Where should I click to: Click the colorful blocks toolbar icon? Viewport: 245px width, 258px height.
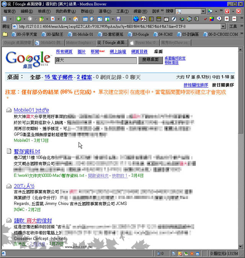point(211,19)
